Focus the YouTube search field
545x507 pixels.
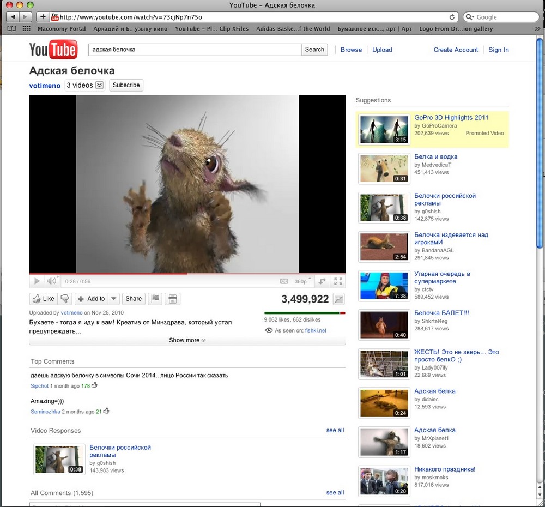coord(195,50)
